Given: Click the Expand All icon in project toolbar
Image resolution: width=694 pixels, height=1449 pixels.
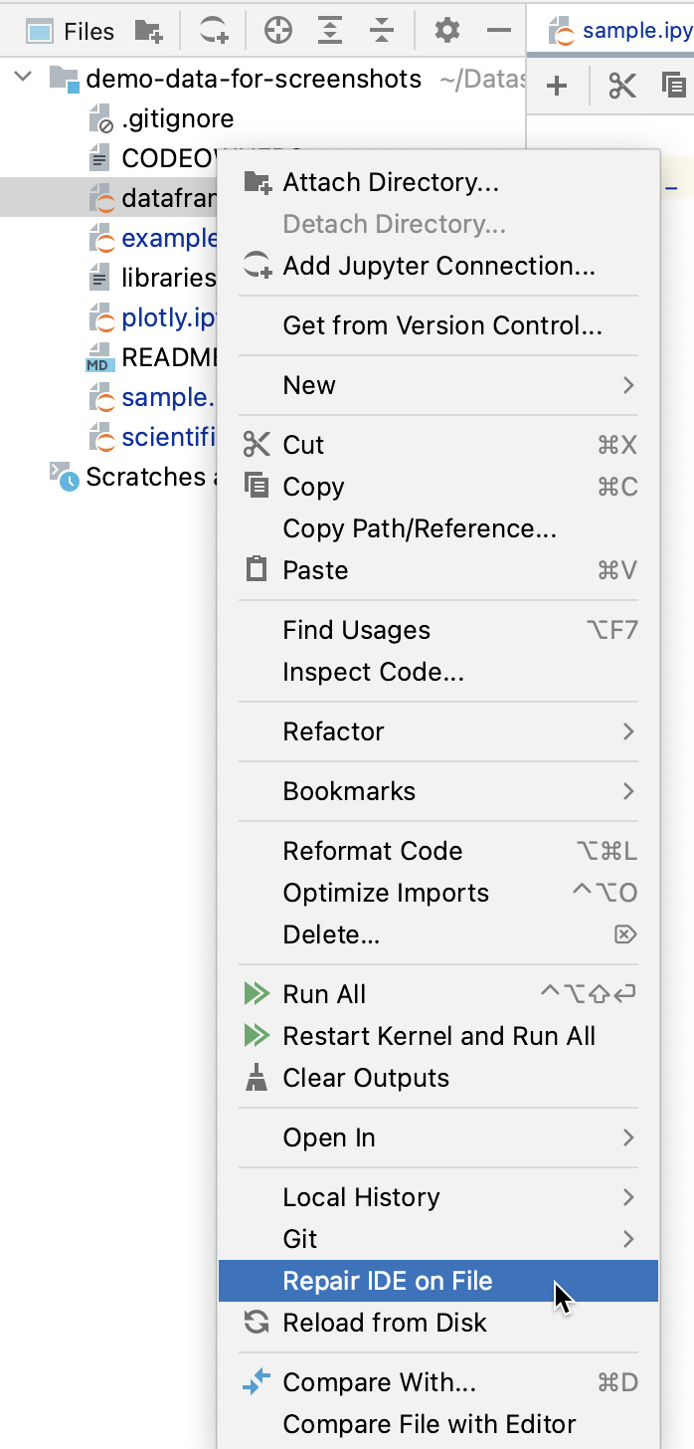Looking at the screenshot, I should click(332, 30).
